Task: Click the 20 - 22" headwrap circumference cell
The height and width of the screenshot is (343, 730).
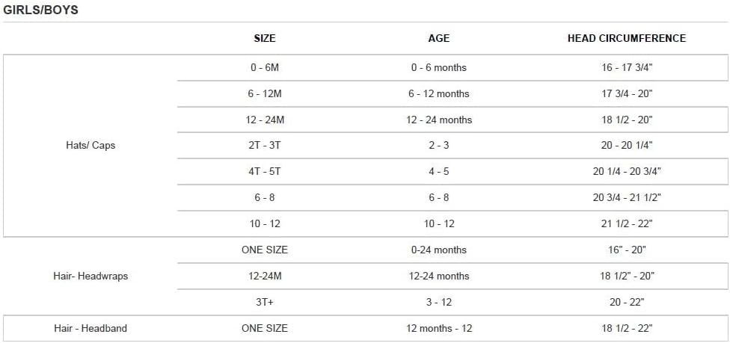Action: (x=627, y=302)
